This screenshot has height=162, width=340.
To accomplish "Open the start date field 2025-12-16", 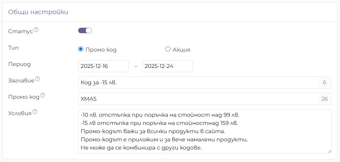I will pyautogui.click(x=104, y=66).
